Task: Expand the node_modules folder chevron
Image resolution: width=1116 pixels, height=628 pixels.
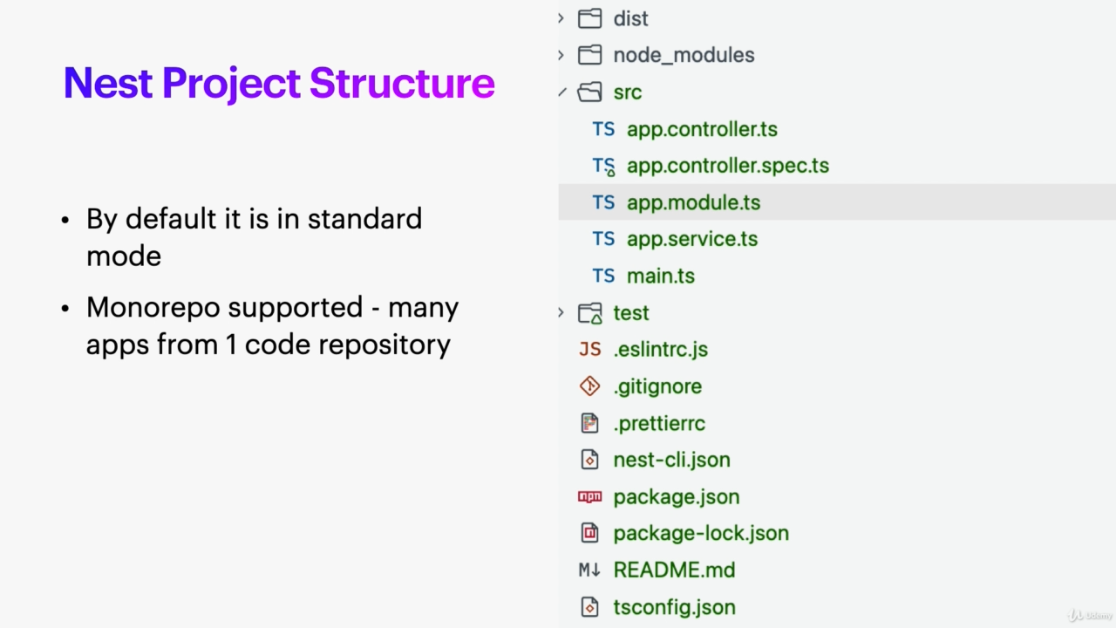Action: [561, 55]
